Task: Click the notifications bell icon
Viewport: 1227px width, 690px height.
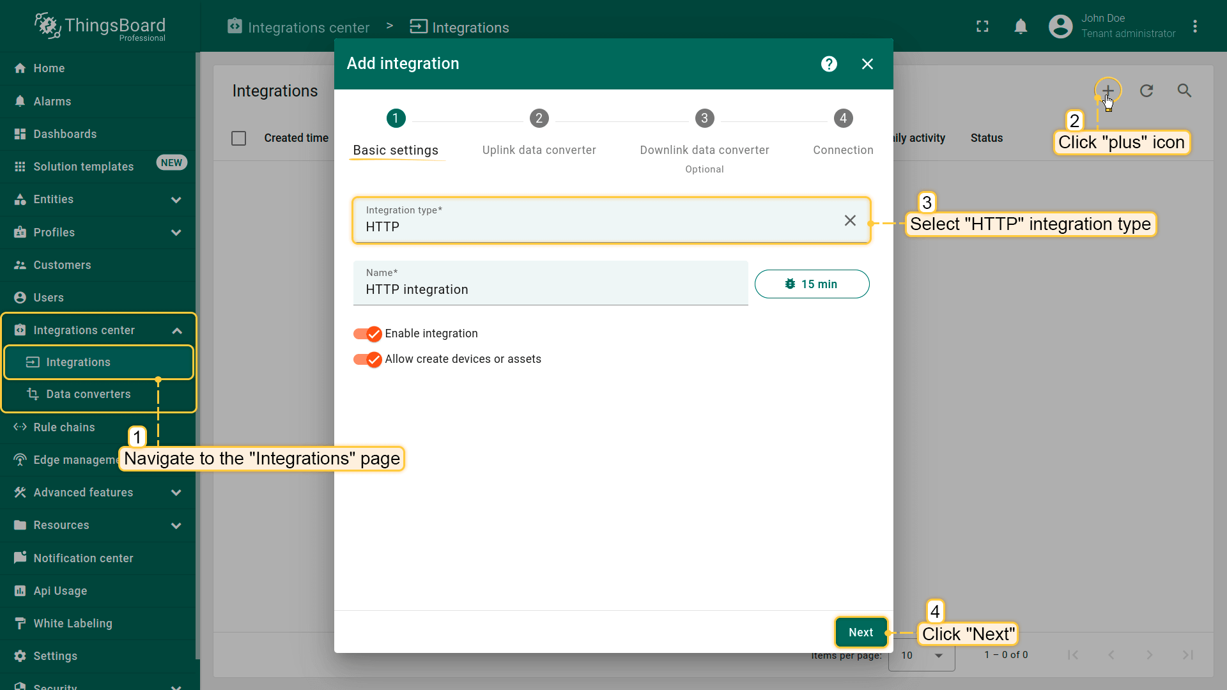Action: click(x=1021, y=26)
